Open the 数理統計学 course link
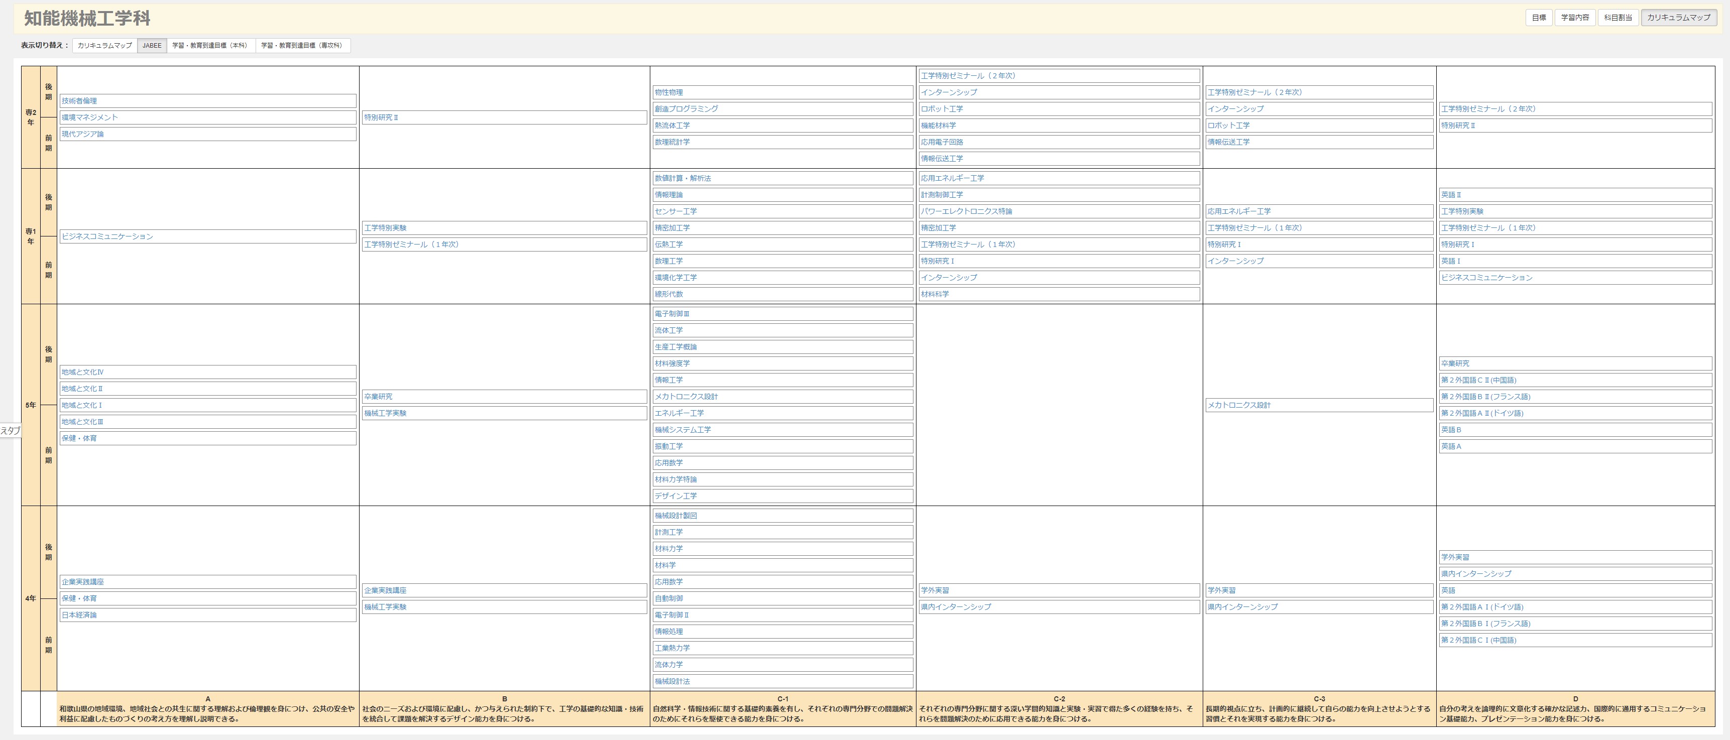Screen dimensions: 1730x740 click(672, 143)
